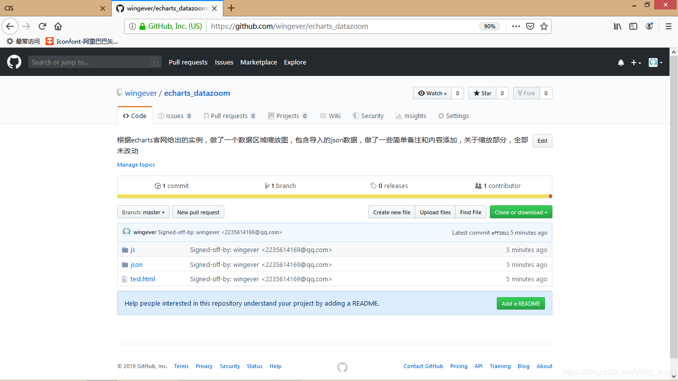Click the Edit description button
678x381 pixels.
[x=542, y=141]
